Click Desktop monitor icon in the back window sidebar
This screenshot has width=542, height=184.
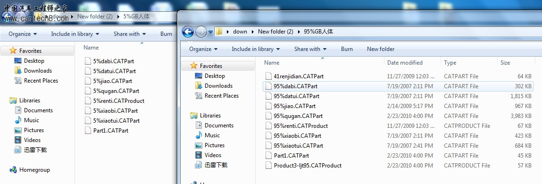[x=18, y=60]
